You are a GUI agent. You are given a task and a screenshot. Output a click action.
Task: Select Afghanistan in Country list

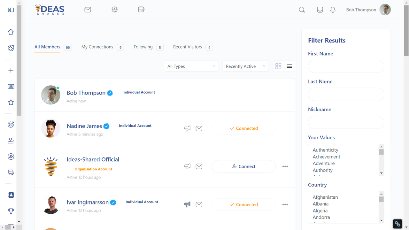coord(325,197)
